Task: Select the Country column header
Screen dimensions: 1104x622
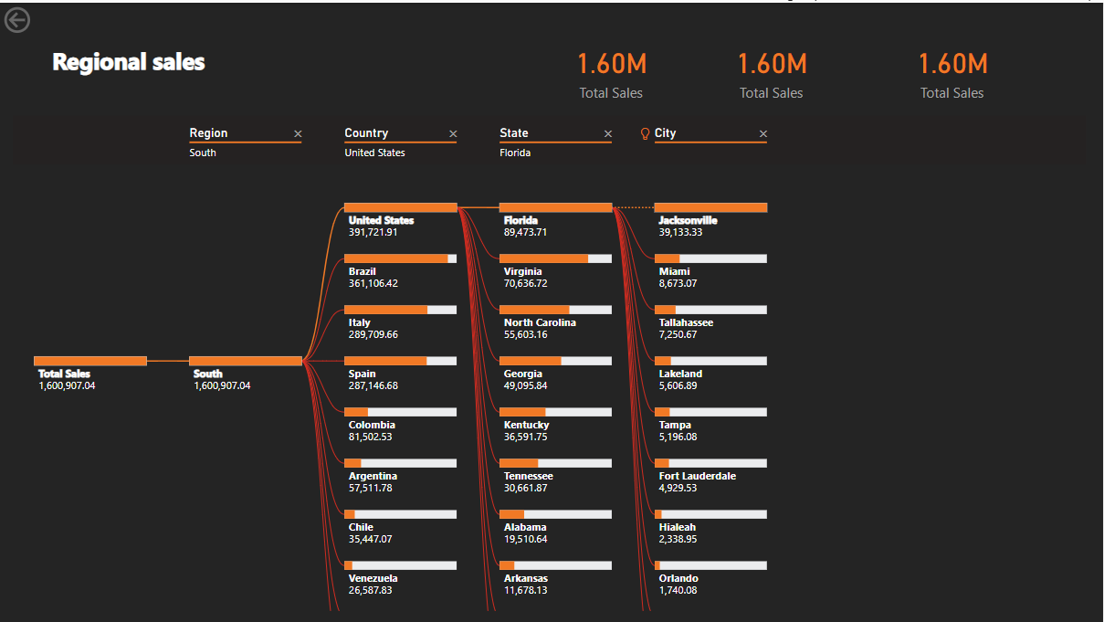Action: (366, 133)
